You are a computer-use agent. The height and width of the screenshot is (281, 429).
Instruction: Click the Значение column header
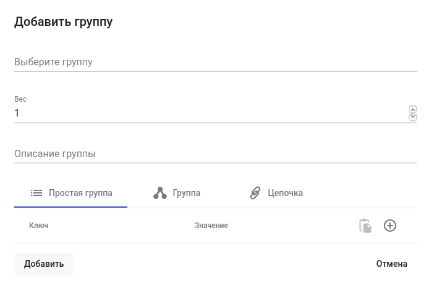click(211, 226)
